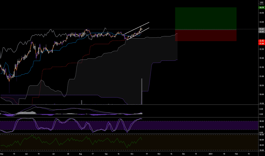Select the green profit zone of long position
Viewport: 265px width, 156px height.
(x=206, y=18)
